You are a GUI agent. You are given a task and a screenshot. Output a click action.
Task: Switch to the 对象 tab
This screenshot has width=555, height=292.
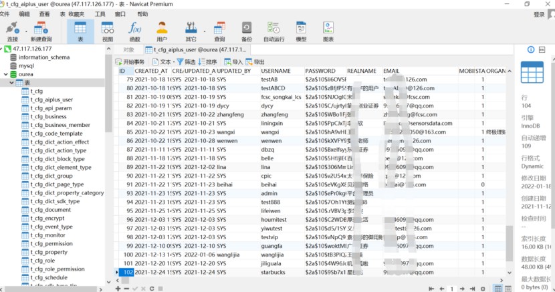click(x=128, y=50)
